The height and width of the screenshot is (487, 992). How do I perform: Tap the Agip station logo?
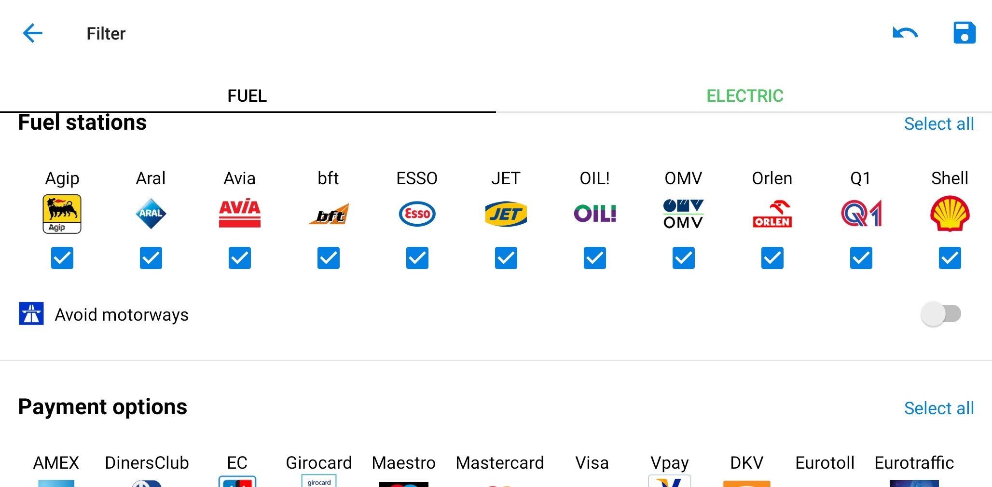(62, 214)
